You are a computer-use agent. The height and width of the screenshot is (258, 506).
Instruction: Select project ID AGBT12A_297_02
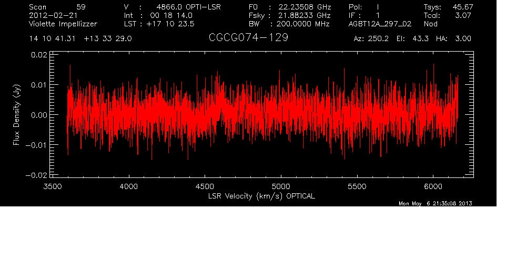coord(380,24)
